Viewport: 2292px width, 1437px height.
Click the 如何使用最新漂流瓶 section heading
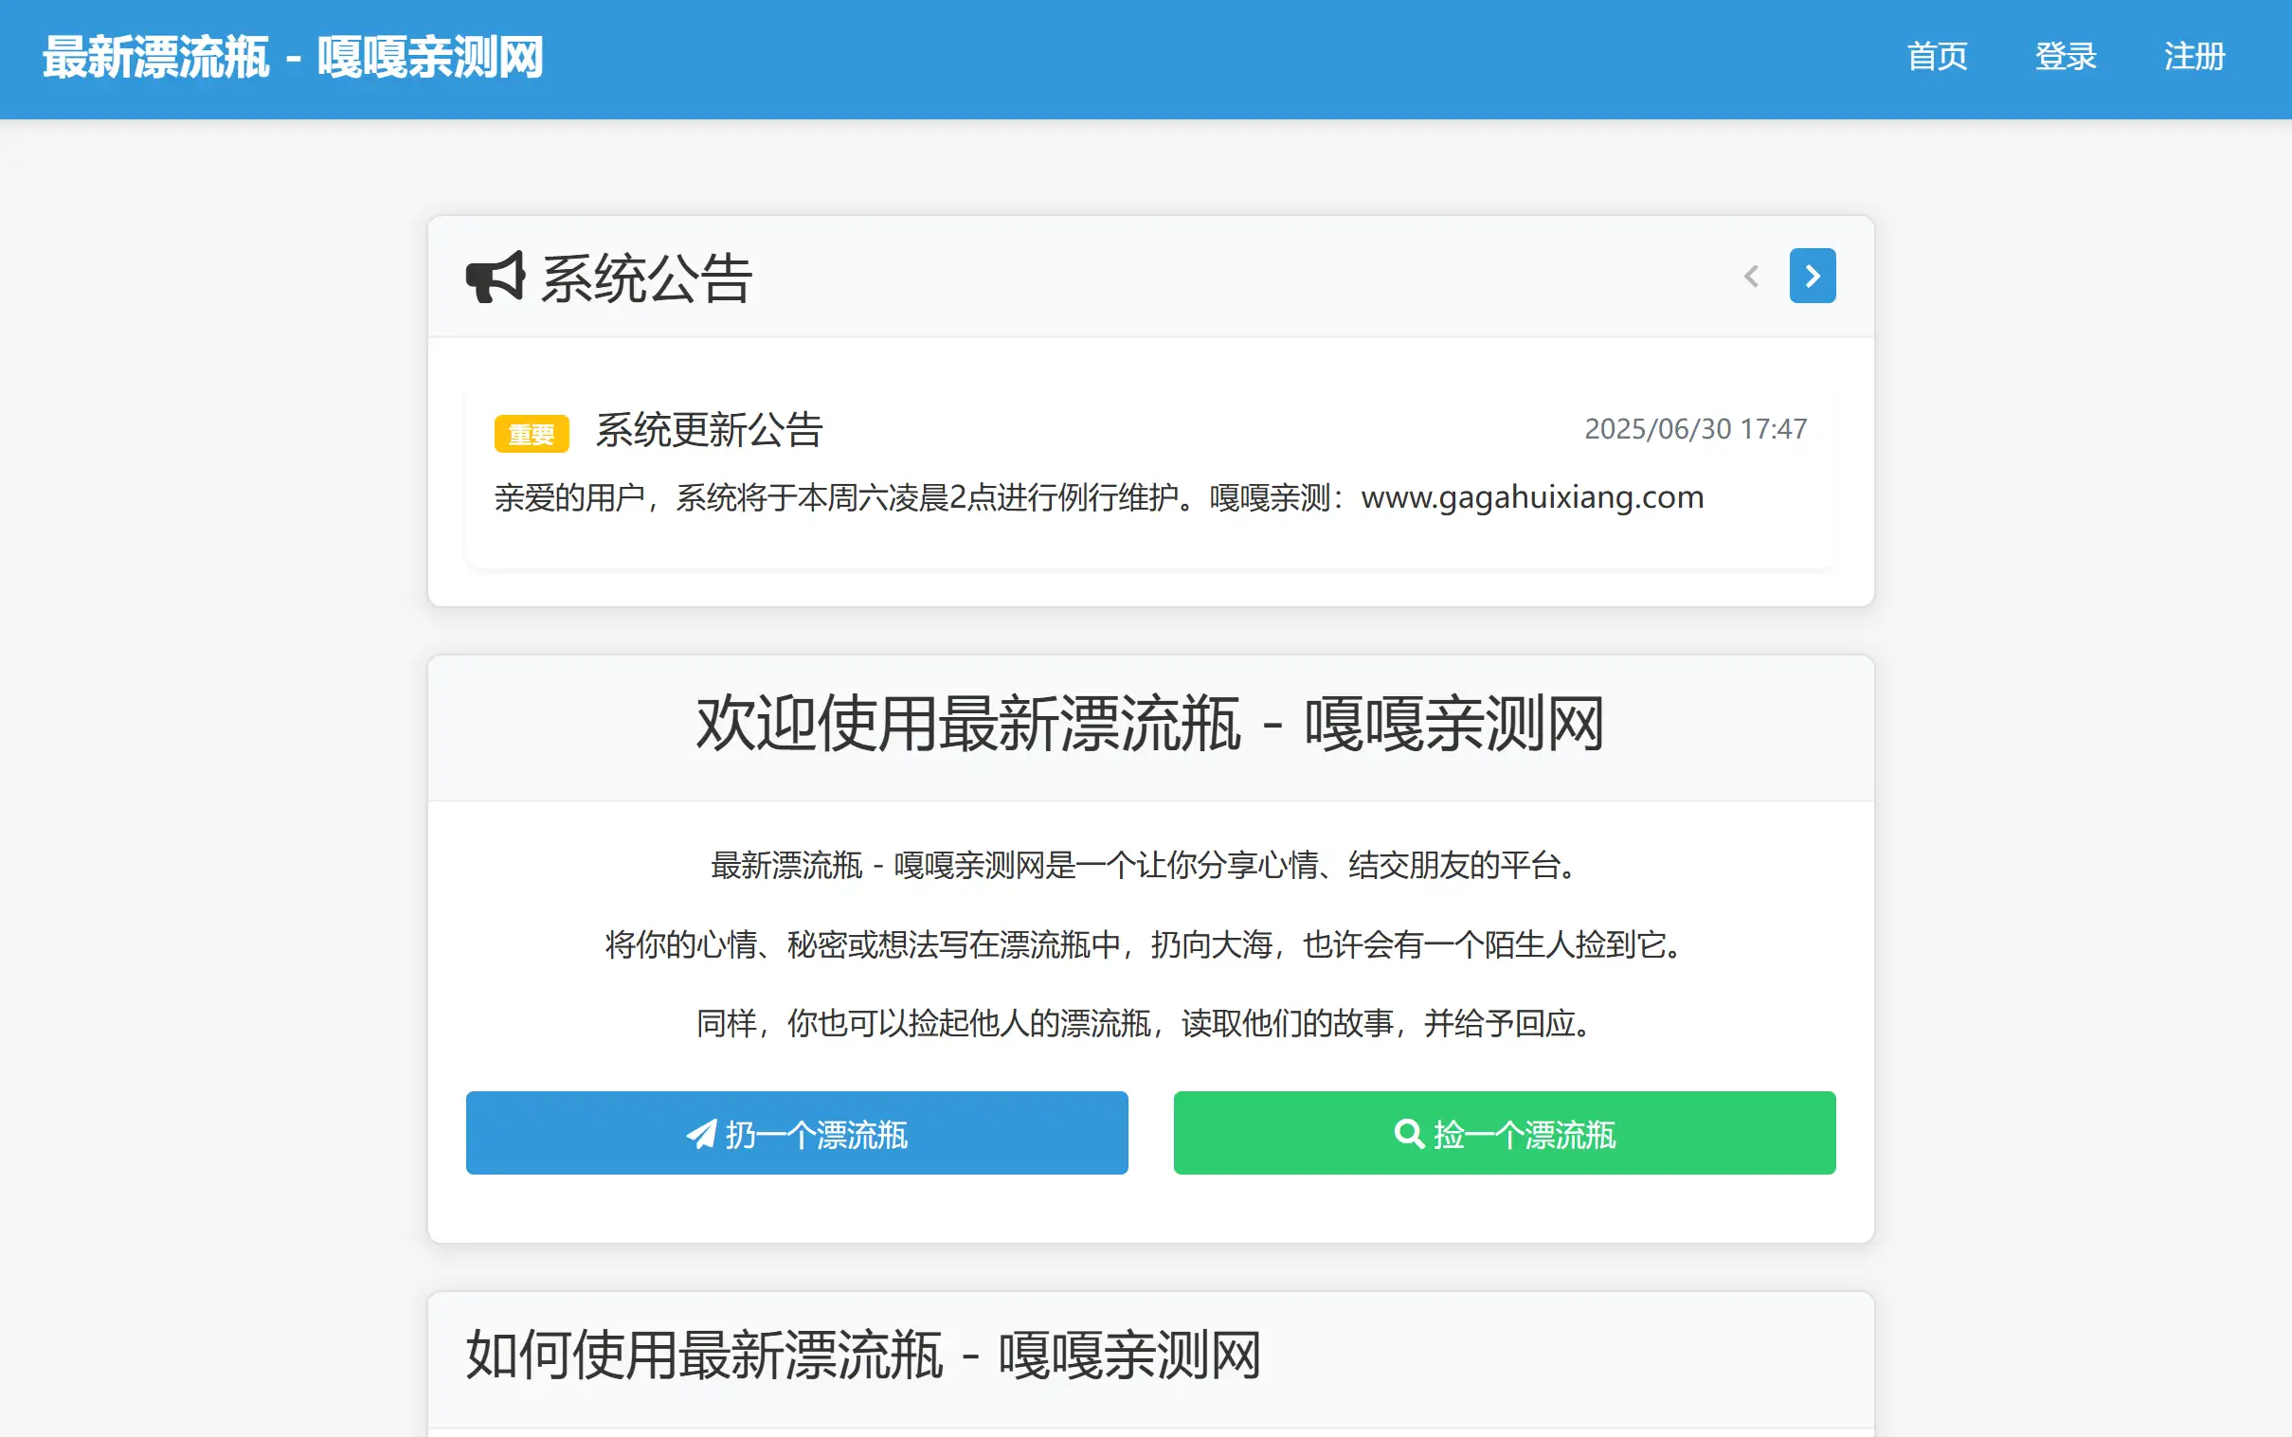pyautogui.click(x=862, y=1356)
